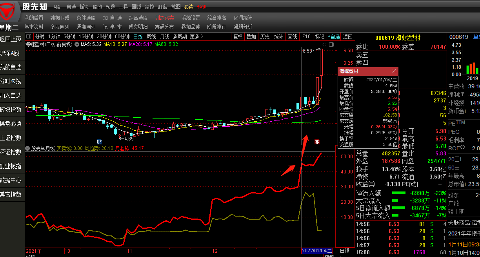Image resolution: width=480 pixels, height=257 pixels.
Task: Open dropdown arrow beside 股先知月线 indicator
Action: (27, 148)
